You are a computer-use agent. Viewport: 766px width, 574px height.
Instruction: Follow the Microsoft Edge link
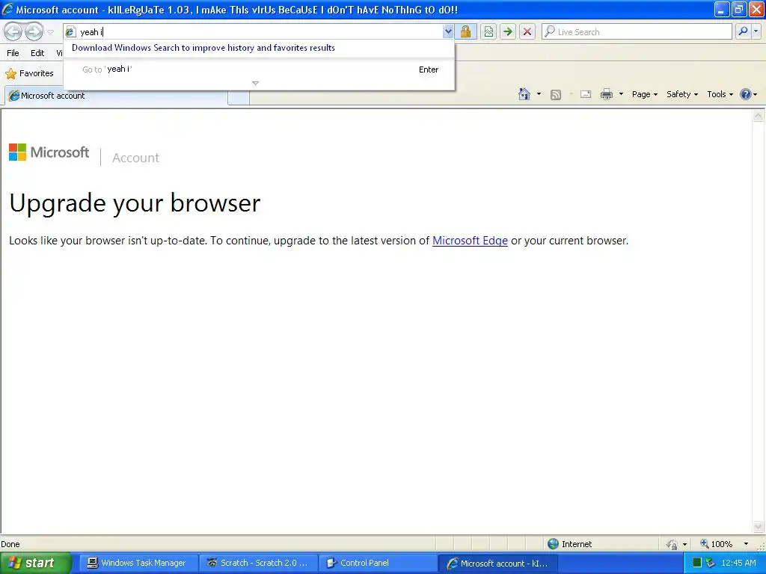click(x=470, y=241)
